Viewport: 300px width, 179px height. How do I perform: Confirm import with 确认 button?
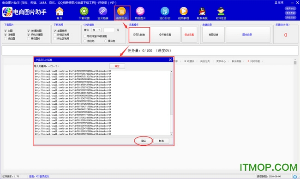coord(144,141)
